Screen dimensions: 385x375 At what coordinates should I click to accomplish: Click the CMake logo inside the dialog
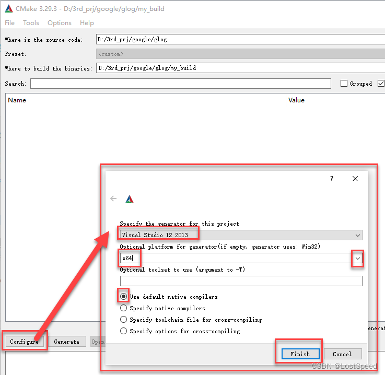coord(130,199)
